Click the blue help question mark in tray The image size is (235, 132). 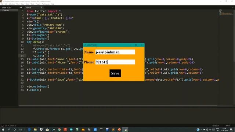pyautogui.click(x=198, y=129)
